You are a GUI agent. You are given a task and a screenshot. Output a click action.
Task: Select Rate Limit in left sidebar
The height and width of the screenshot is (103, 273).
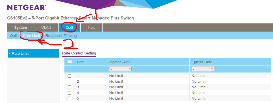pos(33,53)
